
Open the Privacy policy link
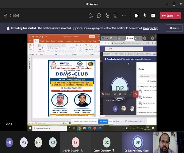(150, 28)
